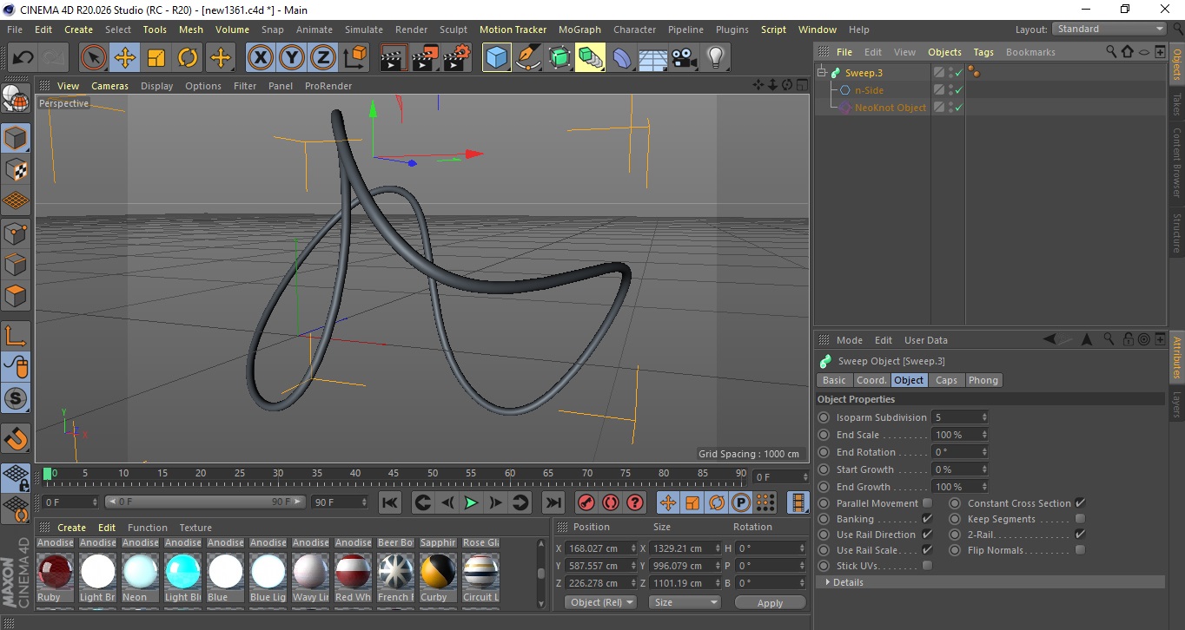Select the Curby material sphere
The width and height of the screenshot is (1185, 630).
(438, 571)
